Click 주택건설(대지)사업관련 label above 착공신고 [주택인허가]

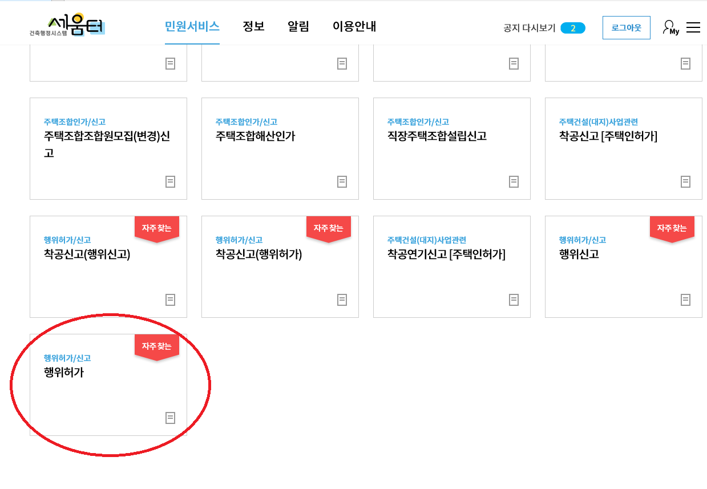coord(598,122)
